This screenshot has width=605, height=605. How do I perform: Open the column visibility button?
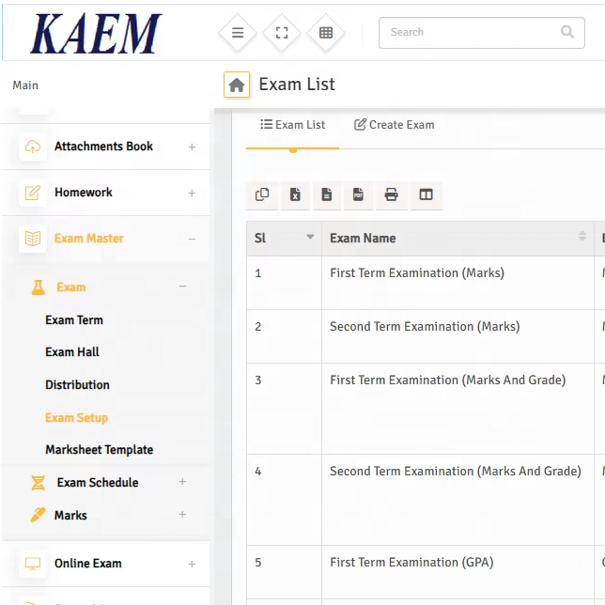point(426,194)
